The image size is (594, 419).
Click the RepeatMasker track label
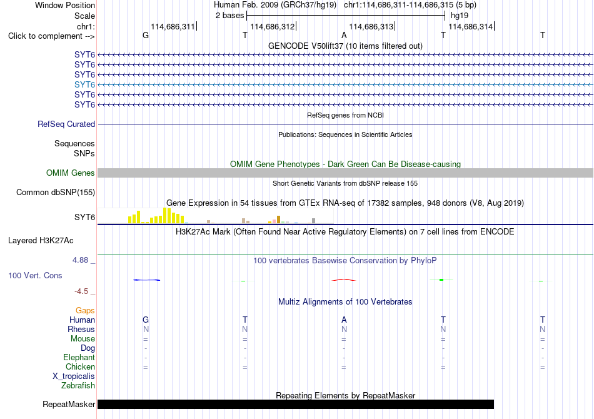click(69, 404)
